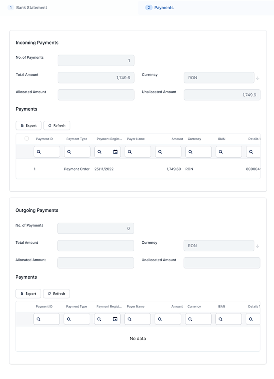The width and height of the screenshot is (274, 379).
Task: Tick the select-all checkbox in Incoming Payments table
Action: tap(27, 139)
